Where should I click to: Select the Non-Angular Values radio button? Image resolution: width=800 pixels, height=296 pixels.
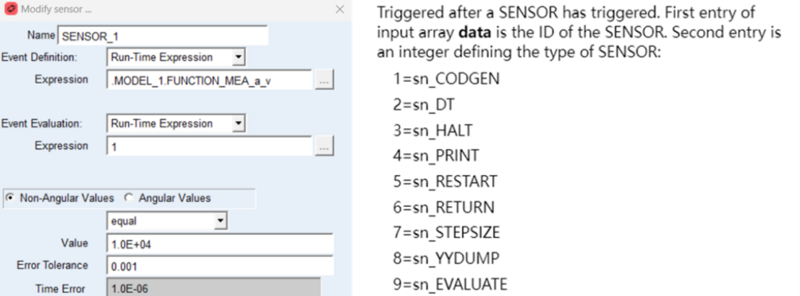9,198
